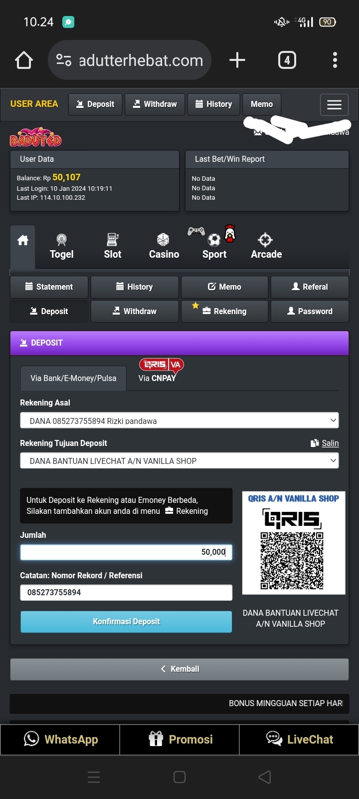
Task: Select the Togel game category
Action: [62, 246]
